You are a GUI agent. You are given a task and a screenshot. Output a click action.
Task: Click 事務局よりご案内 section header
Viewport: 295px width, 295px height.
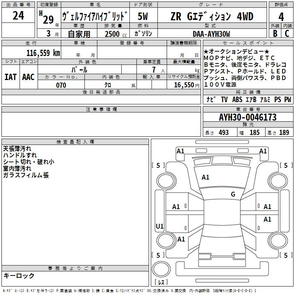tap(75, 268)
